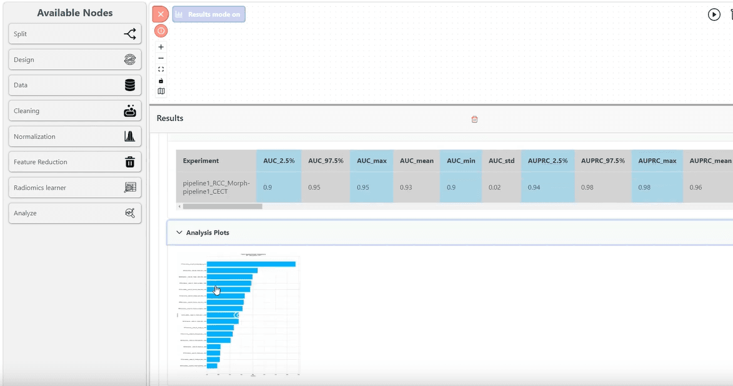Pick the Data node database icon
733x386 pixels.
point(130,85)
